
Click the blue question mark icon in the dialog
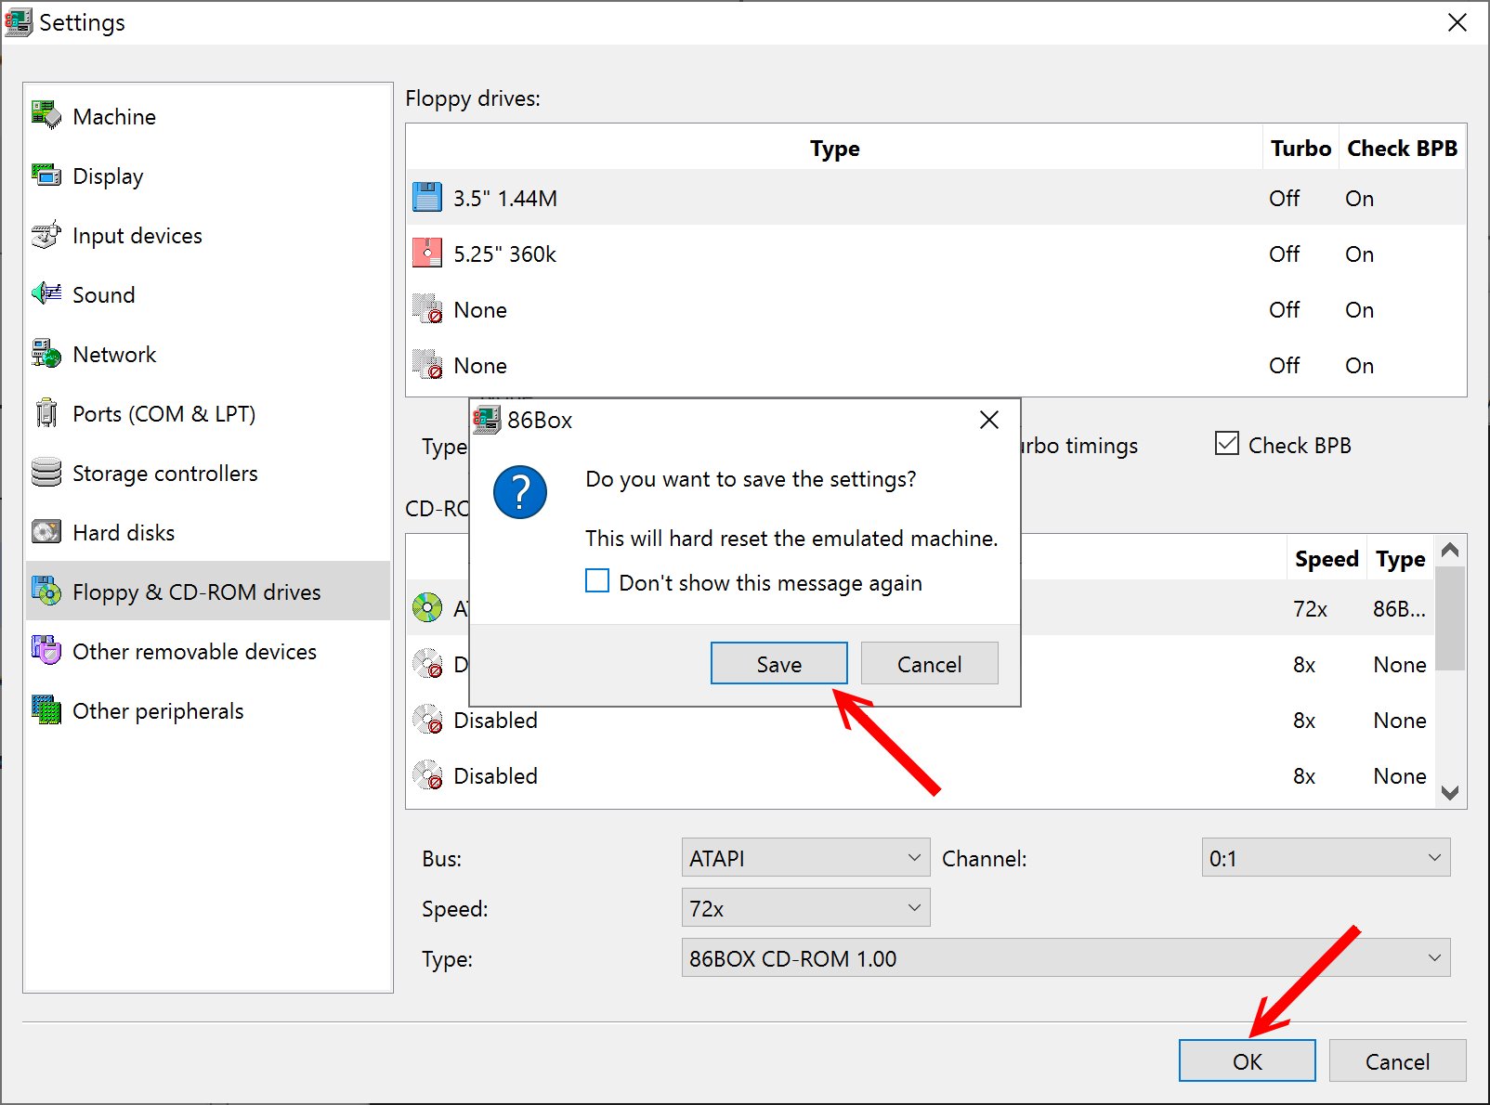point(520,492)
